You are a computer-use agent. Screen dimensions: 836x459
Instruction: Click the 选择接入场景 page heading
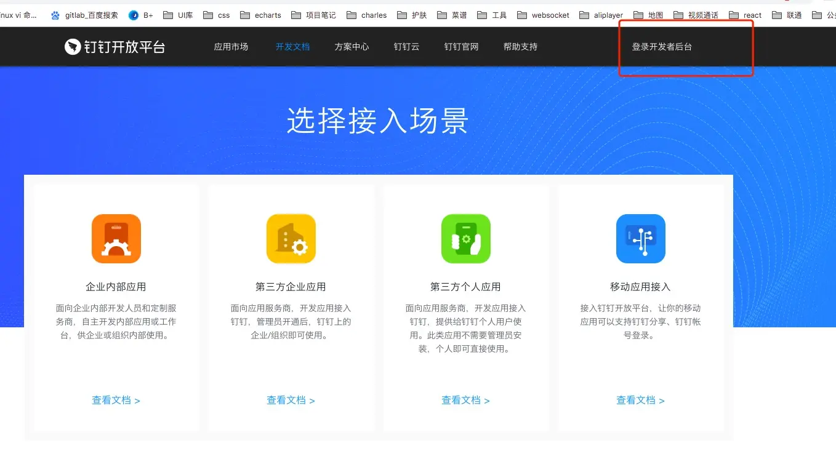click(x=378, y=121)
